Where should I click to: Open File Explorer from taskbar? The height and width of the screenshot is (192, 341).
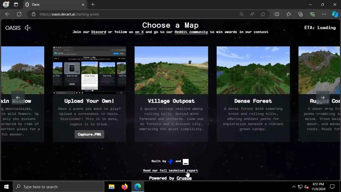point(112,187)
